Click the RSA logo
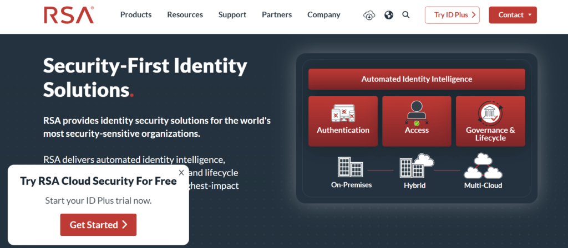This screenshot has height=248, width=568. click(x=69, y=15)
